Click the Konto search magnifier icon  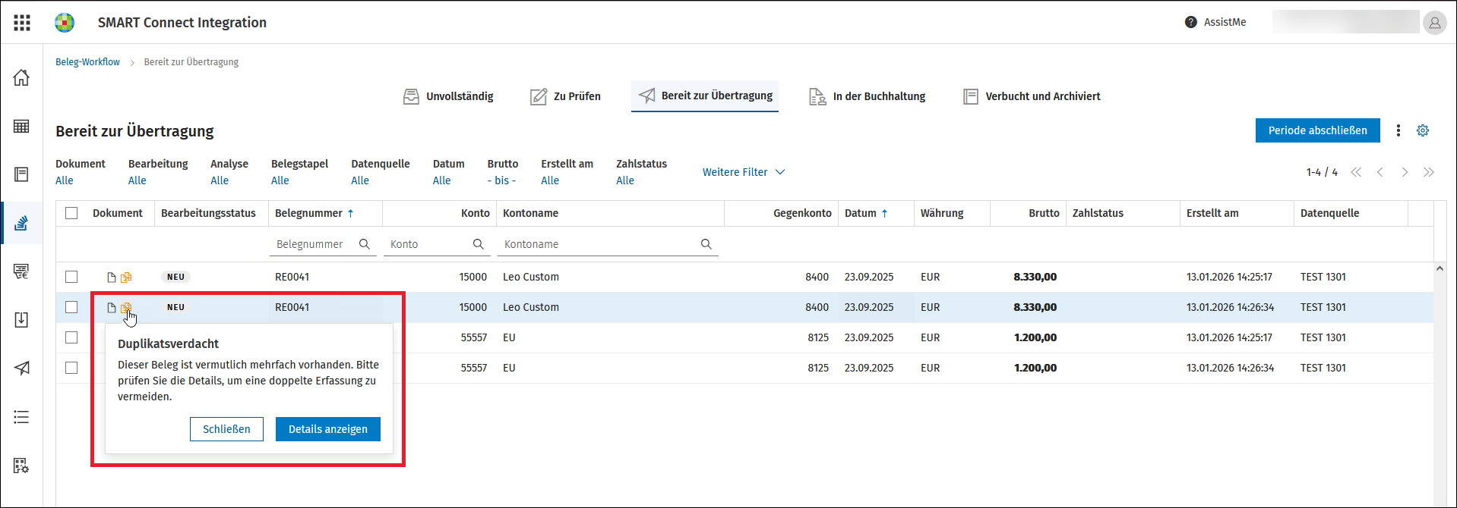(479, 244)
